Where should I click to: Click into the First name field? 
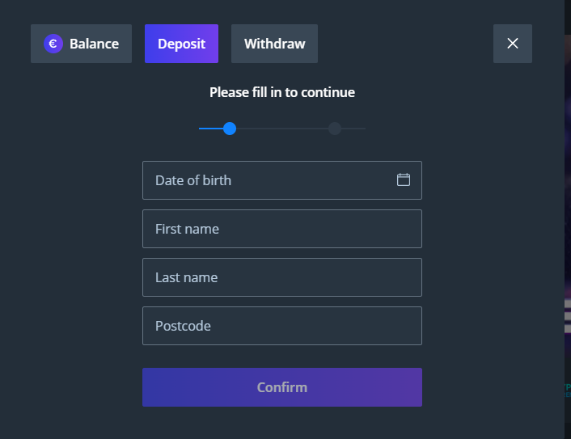tap(281, 229)
